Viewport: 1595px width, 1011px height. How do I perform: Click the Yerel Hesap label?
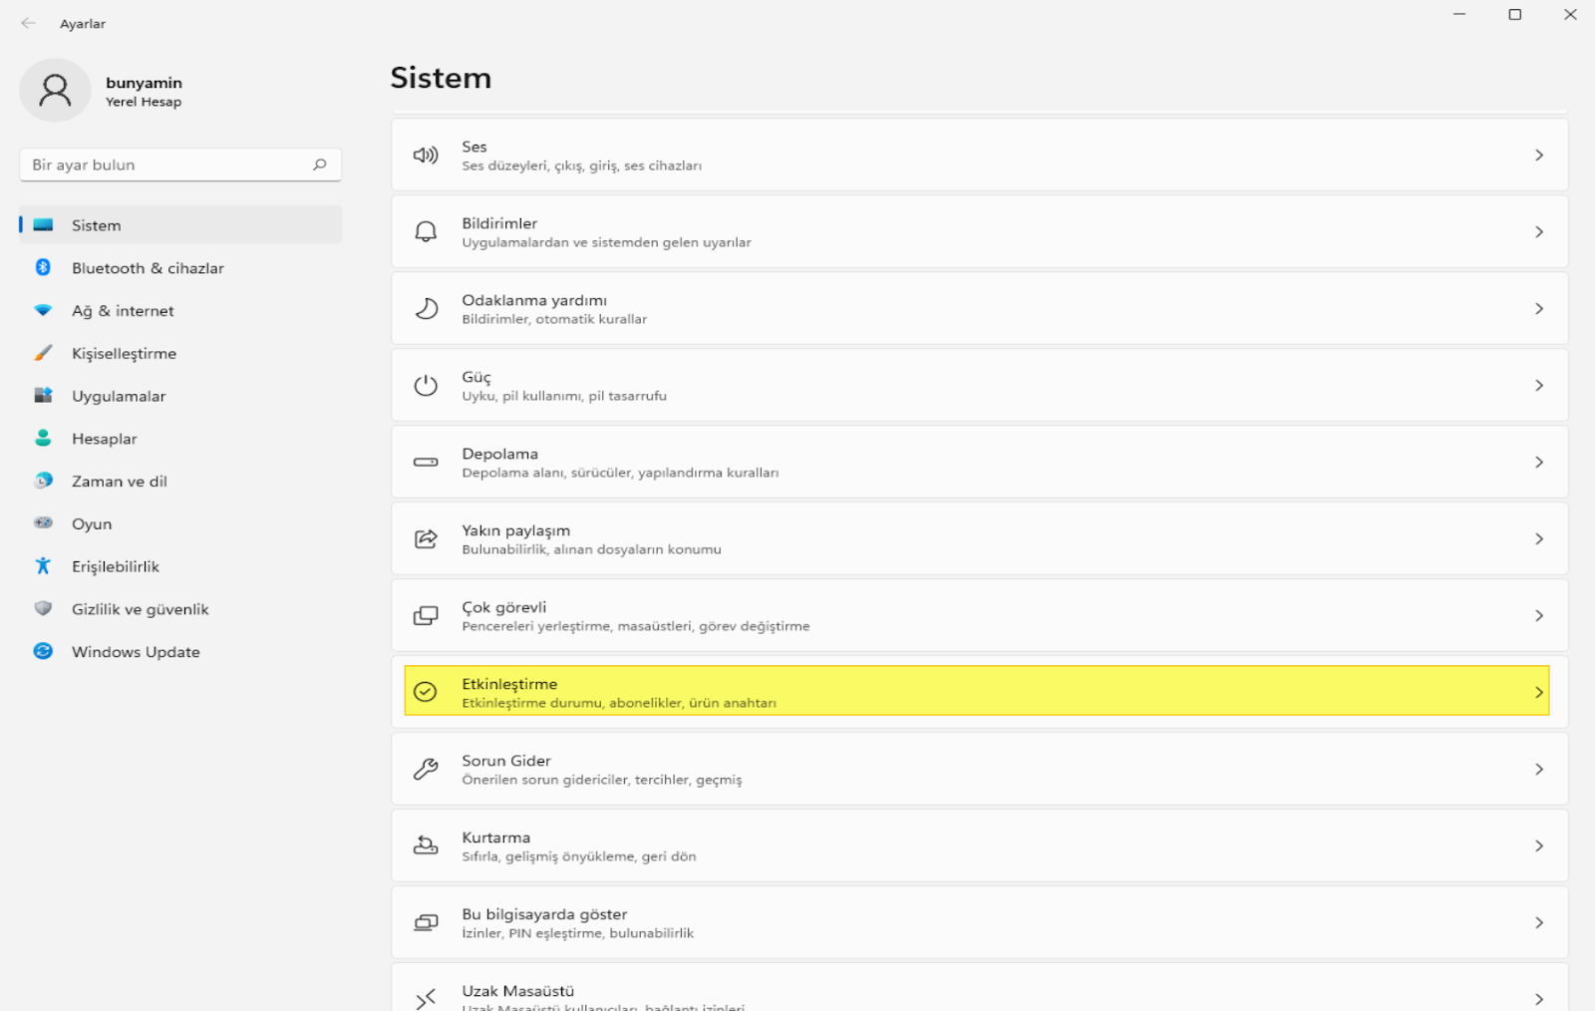tap(144, 102)
